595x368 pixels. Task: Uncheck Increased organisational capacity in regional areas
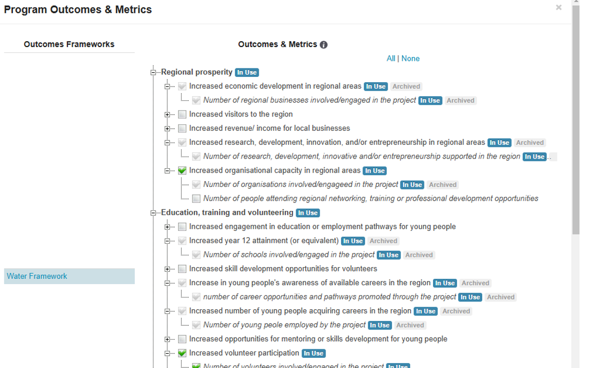[x=182, y=171]
